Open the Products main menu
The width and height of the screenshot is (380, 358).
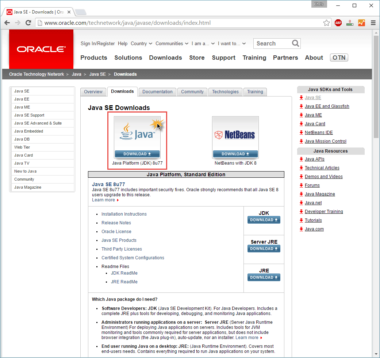click(94, 58)
